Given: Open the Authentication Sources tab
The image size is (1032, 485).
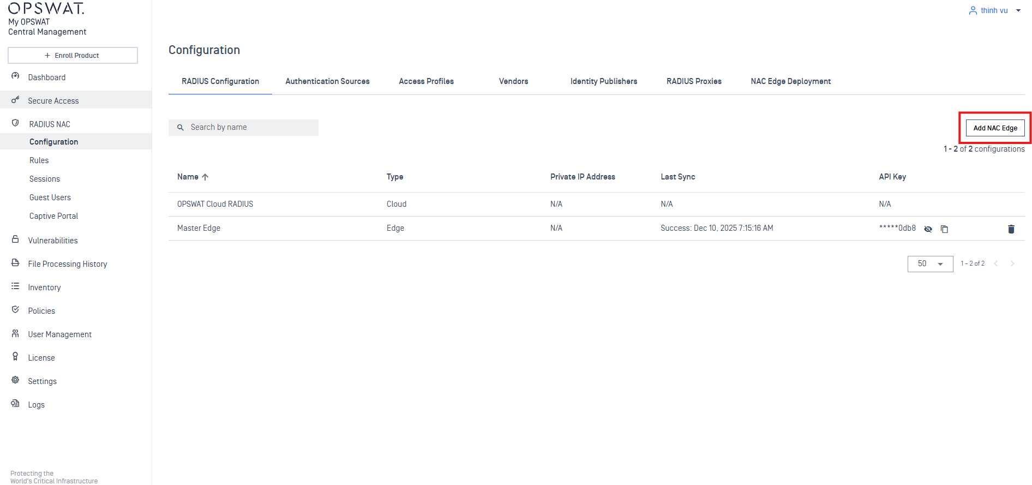Looking at the screenshot, I should (x=327, y=81).
